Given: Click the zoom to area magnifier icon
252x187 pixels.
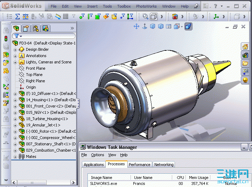Looking at the screenshot, I should pyautogui.click(x=146, y=16).
